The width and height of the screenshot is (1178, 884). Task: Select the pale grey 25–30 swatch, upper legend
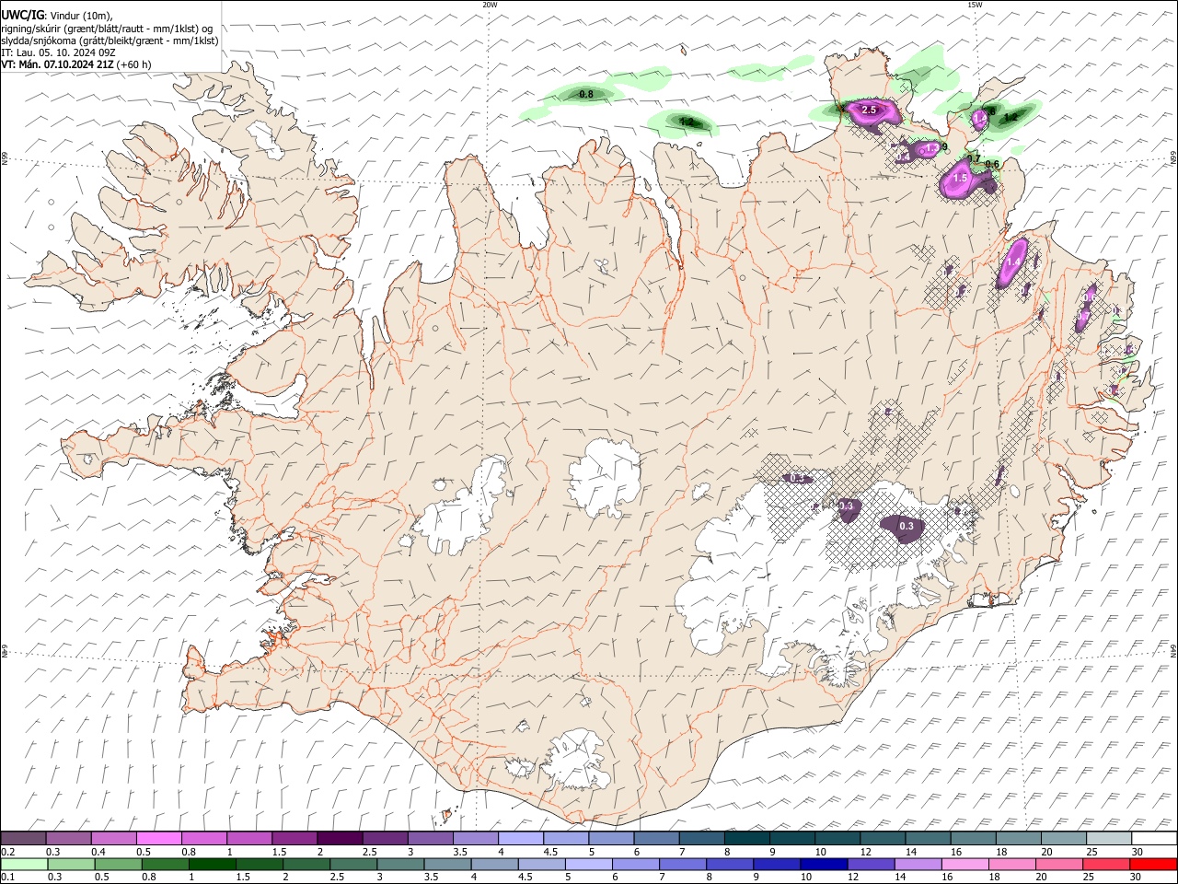click(x=1110, y=838)
